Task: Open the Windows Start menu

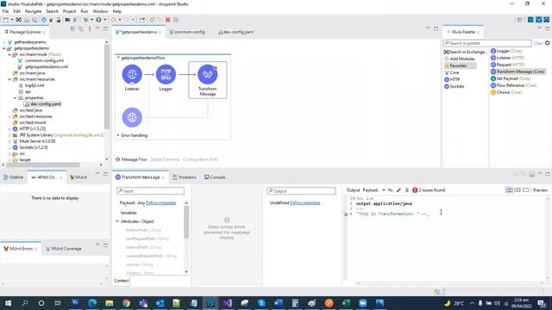Action: click(8, 303)
